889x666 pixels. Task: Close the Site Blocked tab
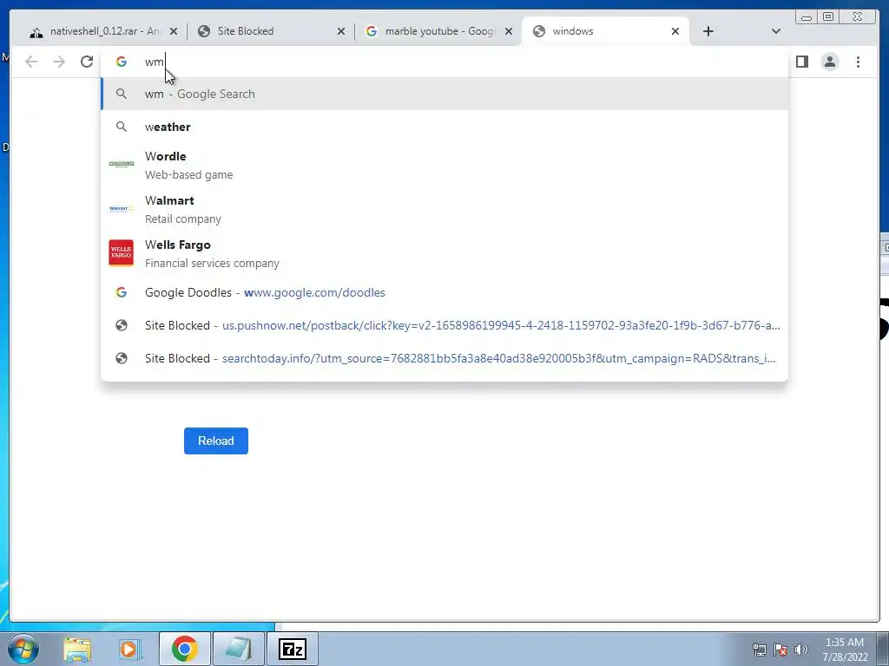[x=340, y=31]
